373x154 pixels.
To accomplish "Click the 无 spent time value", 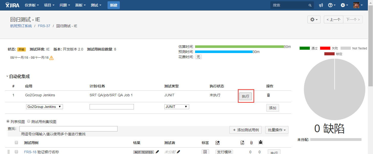I will 198,57.
